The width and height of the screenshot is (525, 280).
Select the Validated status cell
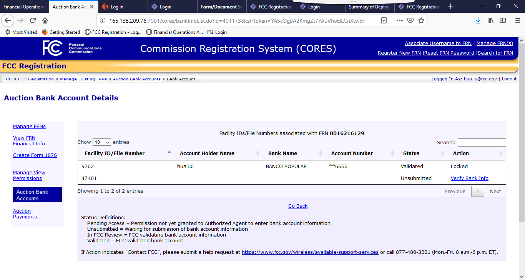tap(412, 167)
